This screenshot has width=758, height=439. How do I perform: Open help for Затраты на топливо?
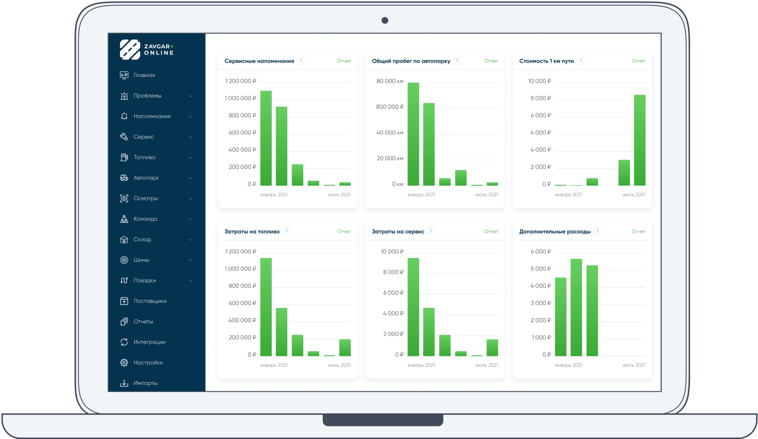pos(286,231)
